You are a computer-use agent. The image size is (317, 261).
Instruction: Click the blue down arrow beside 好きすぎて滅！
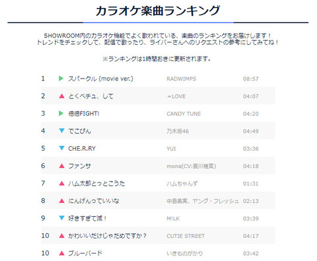pyautogui.click(x=62, y=218)
